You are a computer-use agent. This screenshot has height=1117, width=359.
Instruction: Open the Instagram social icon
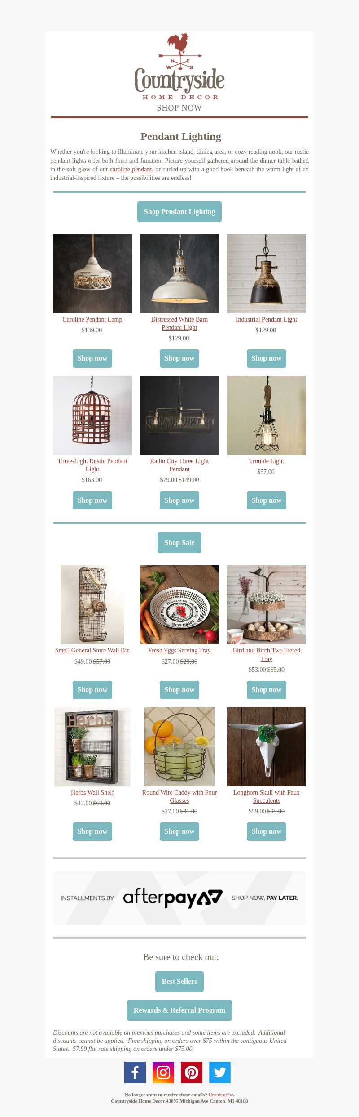163,1072
